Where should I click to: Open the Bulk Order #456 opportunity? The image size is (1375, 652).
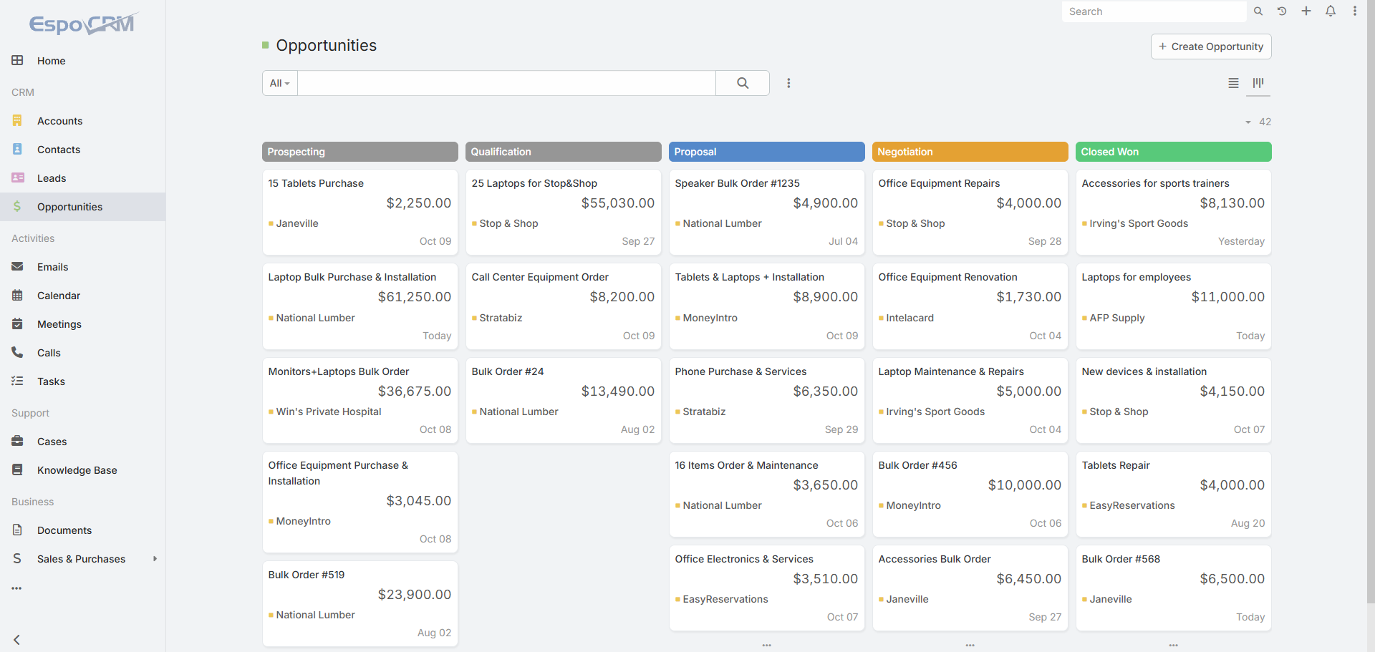pos(917,465)
